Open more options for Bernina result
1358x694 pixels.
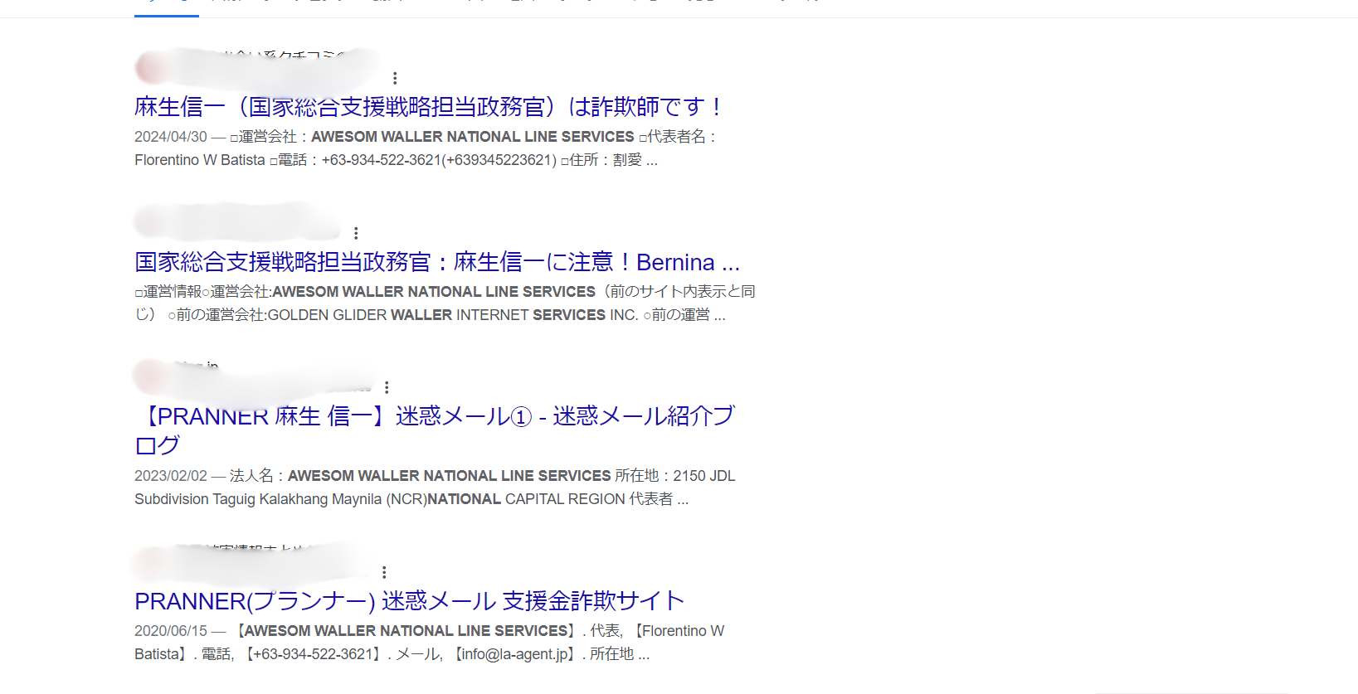(x=356, y=233)
